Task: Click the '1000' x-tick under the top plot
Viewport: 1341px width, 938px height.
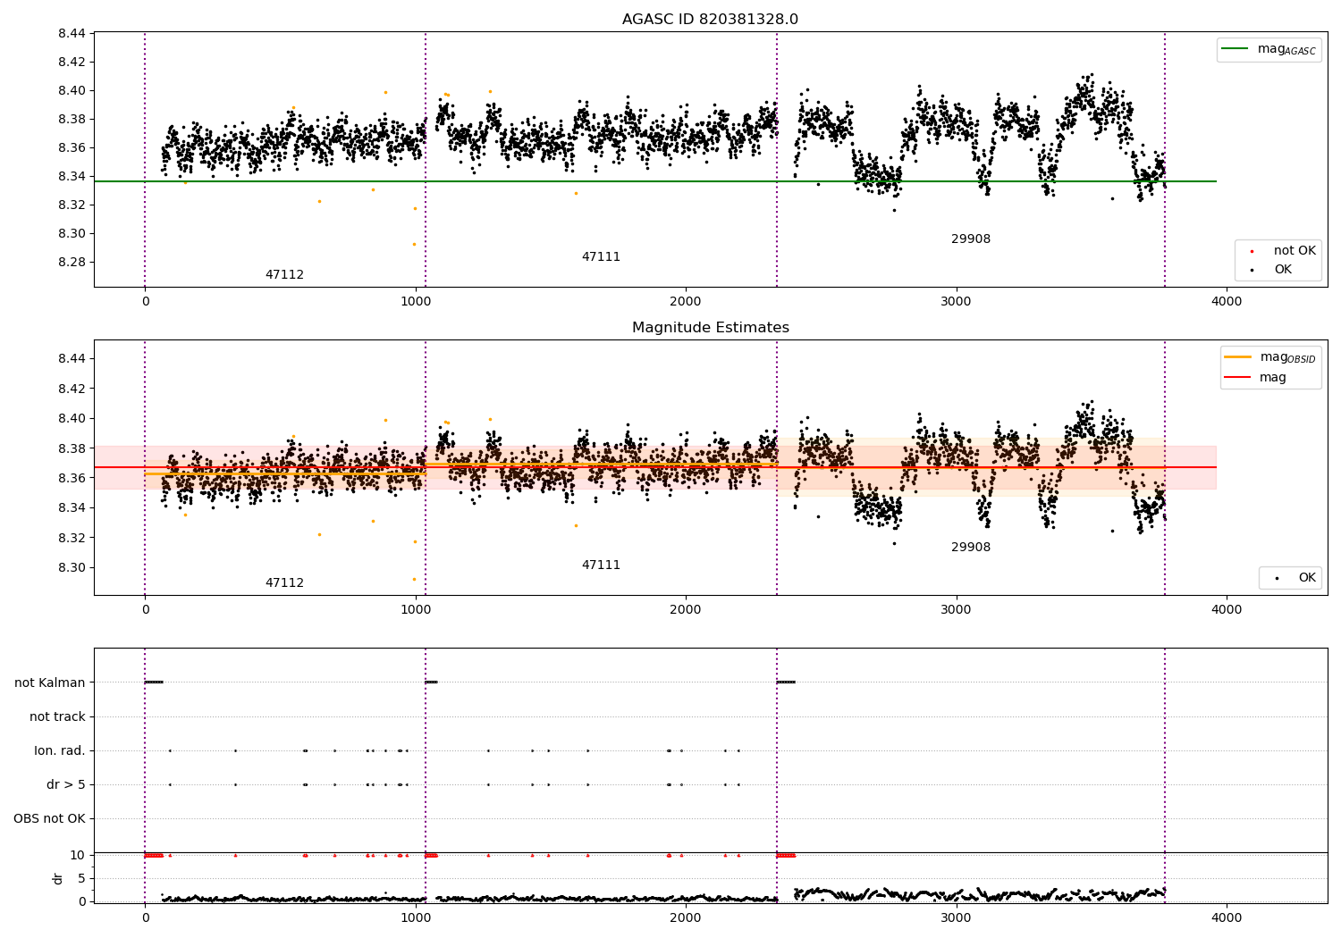Action: (416, 302)
